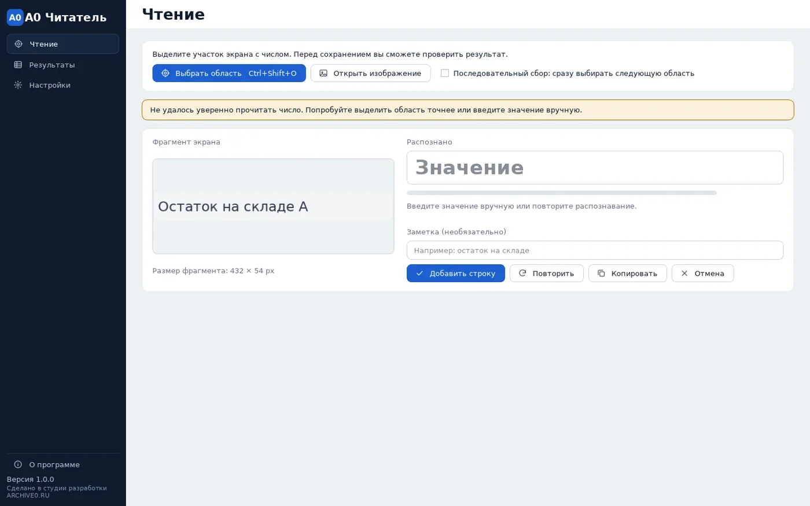
Task: Click the Фрагмент экрана label
Action: point(186,142)
